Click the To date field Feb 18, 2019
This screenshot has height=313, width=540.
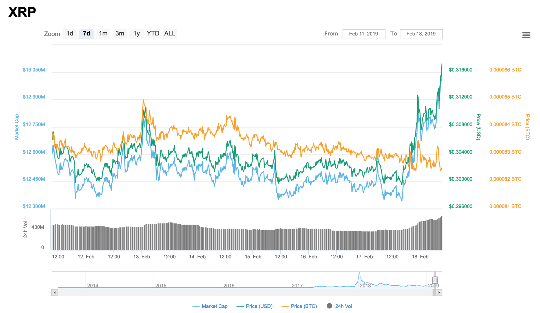point(421,34)
